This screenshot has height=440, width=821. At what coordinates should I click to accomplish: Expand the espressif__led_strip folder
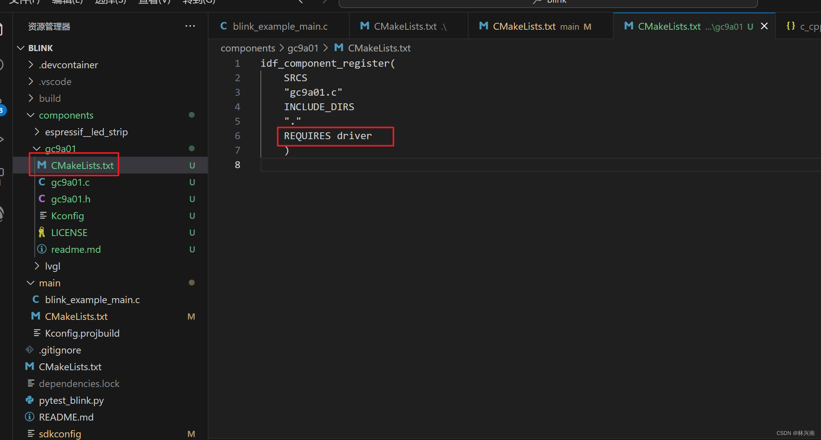point(37,132)
